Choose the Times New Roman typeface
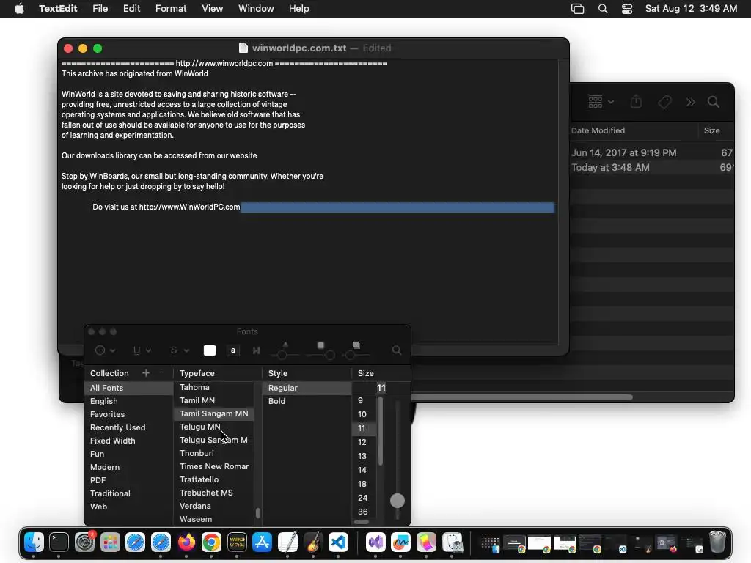 [x=214, y=466]
